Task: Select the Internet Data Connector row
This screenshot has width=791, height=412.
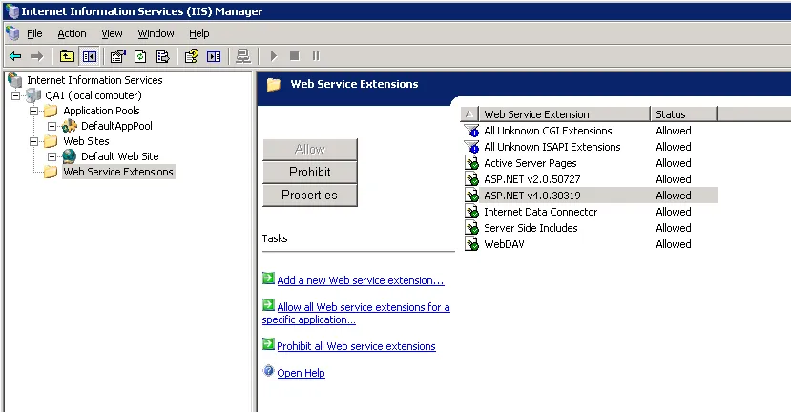Action: (591, 212)
